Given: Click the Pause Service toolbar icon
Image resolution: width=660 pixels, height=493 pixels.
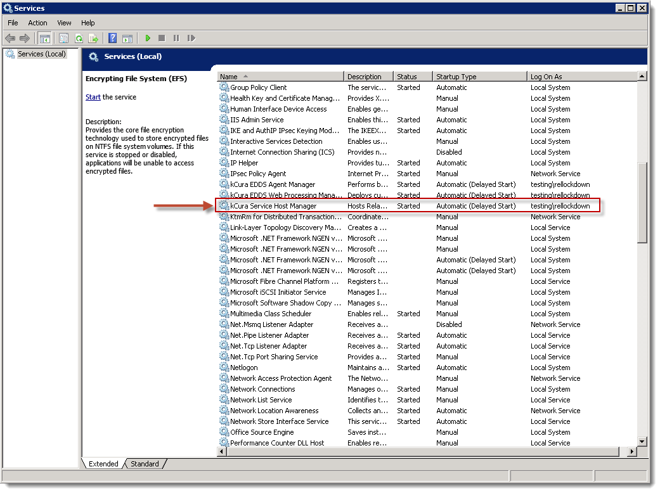Looking at the screenshot, I should tap(176, 39).
